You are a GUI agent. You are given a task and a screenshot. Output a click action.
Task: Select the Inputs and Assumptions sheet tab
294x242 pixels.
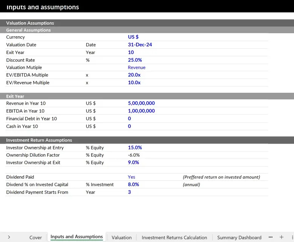pos(77,237)
